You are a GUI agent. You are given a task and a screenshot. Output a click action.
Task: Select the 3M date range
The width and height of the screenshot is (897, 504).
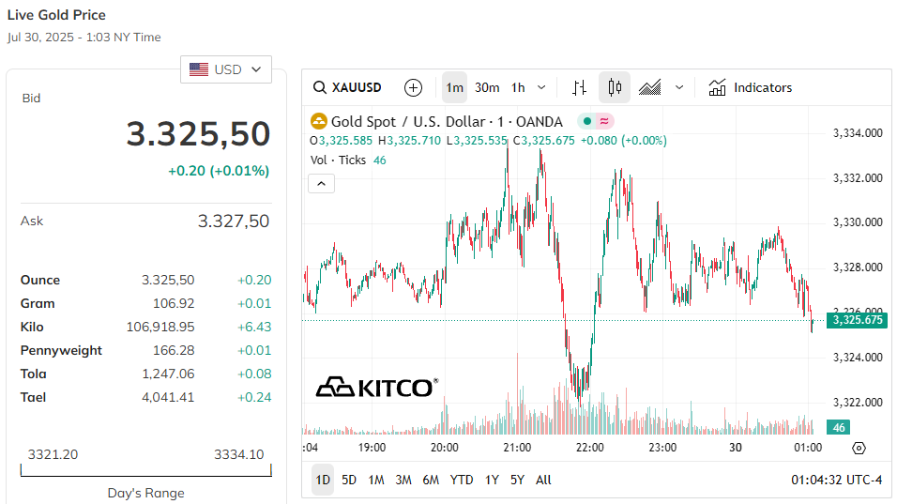coord(403,480)
